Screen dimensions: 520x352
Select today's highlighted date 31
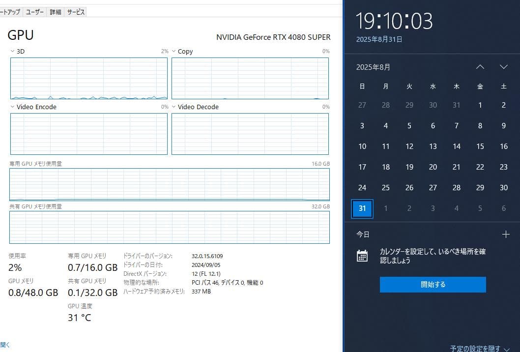point(362,208)
